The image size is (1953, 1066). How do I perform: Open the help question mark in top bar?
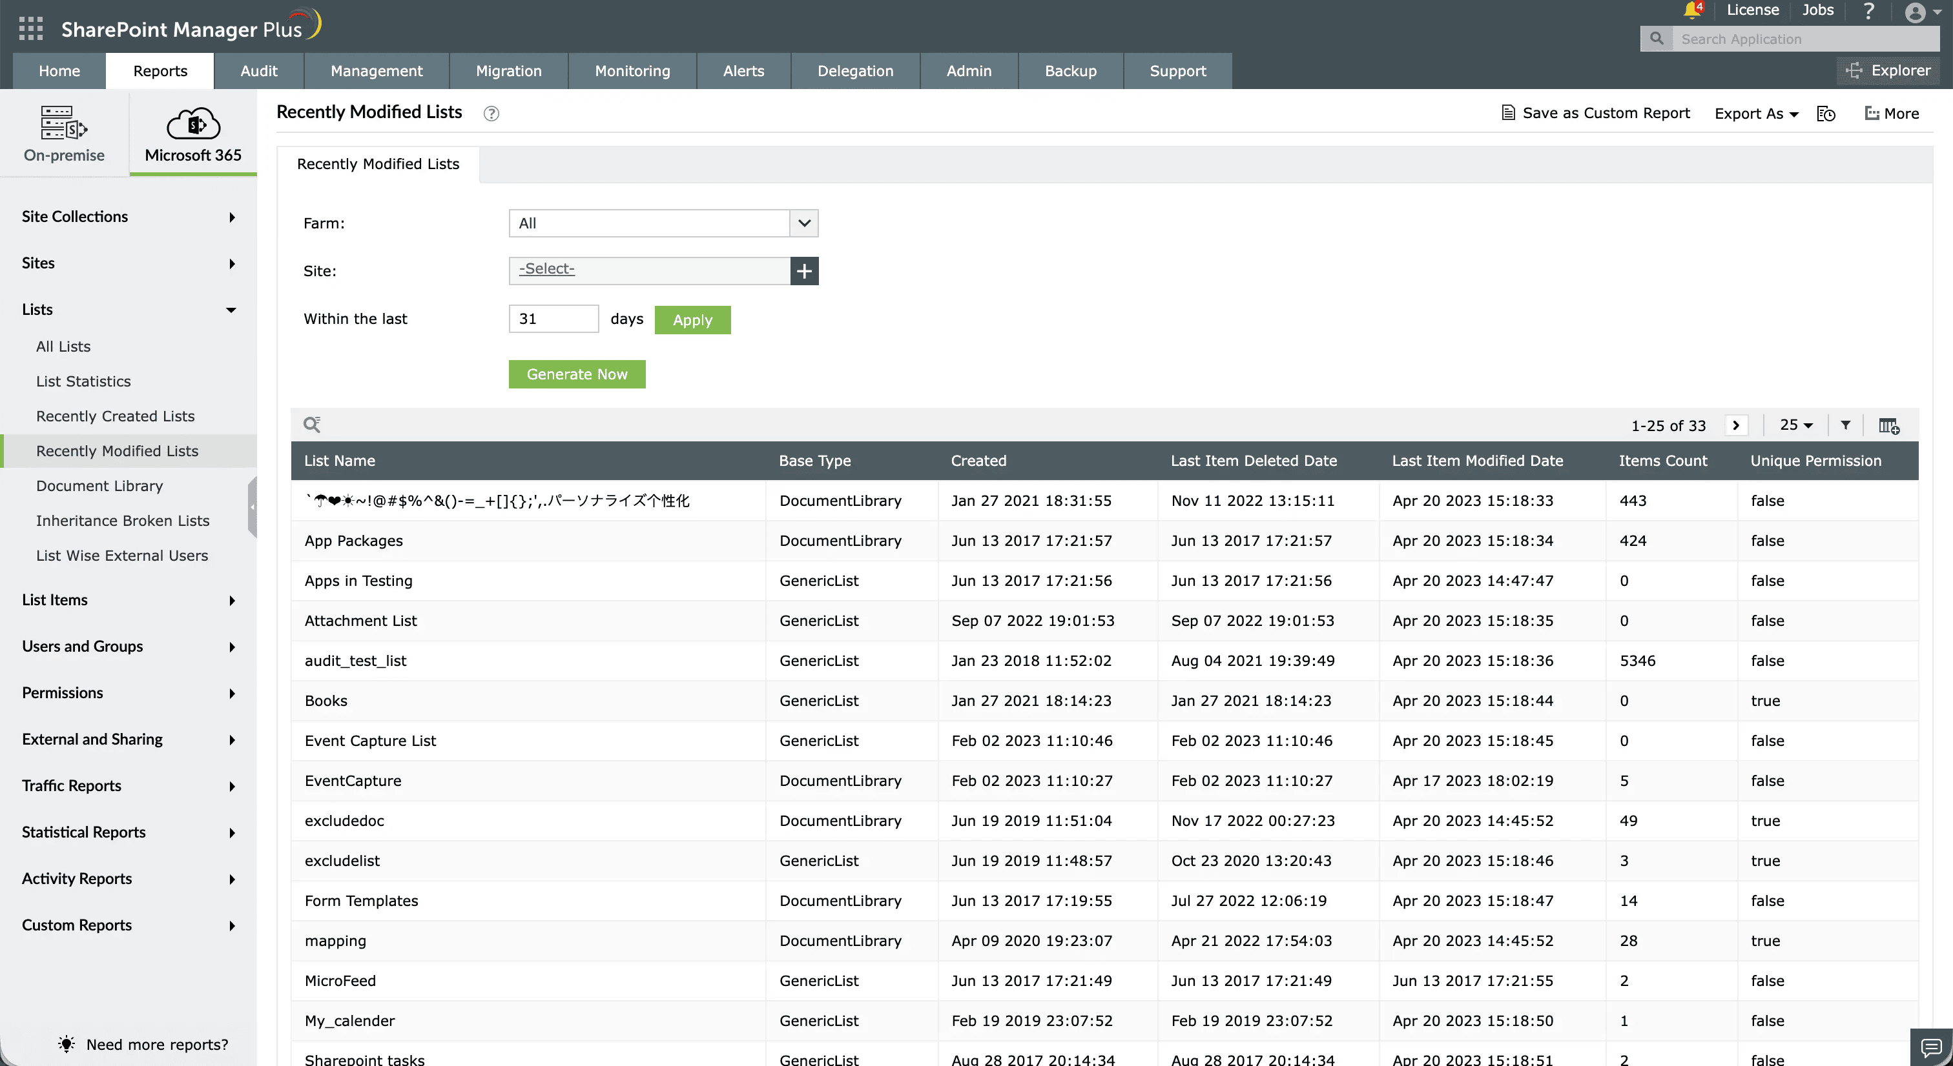pos(1869,10)
